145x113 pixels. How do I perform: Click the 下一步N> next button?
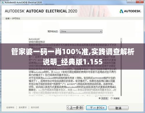pos(96,108)
